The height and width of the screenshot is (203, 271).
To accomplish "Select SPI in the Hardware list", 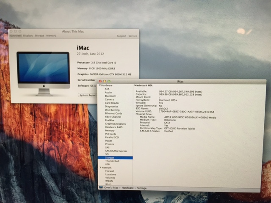I will [107, 154].
